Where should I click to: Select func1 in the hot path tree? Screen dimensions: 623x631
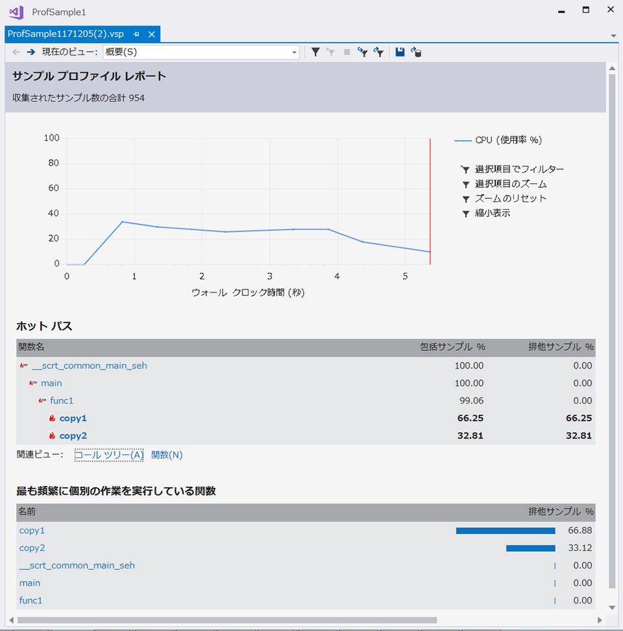(62, 400)
